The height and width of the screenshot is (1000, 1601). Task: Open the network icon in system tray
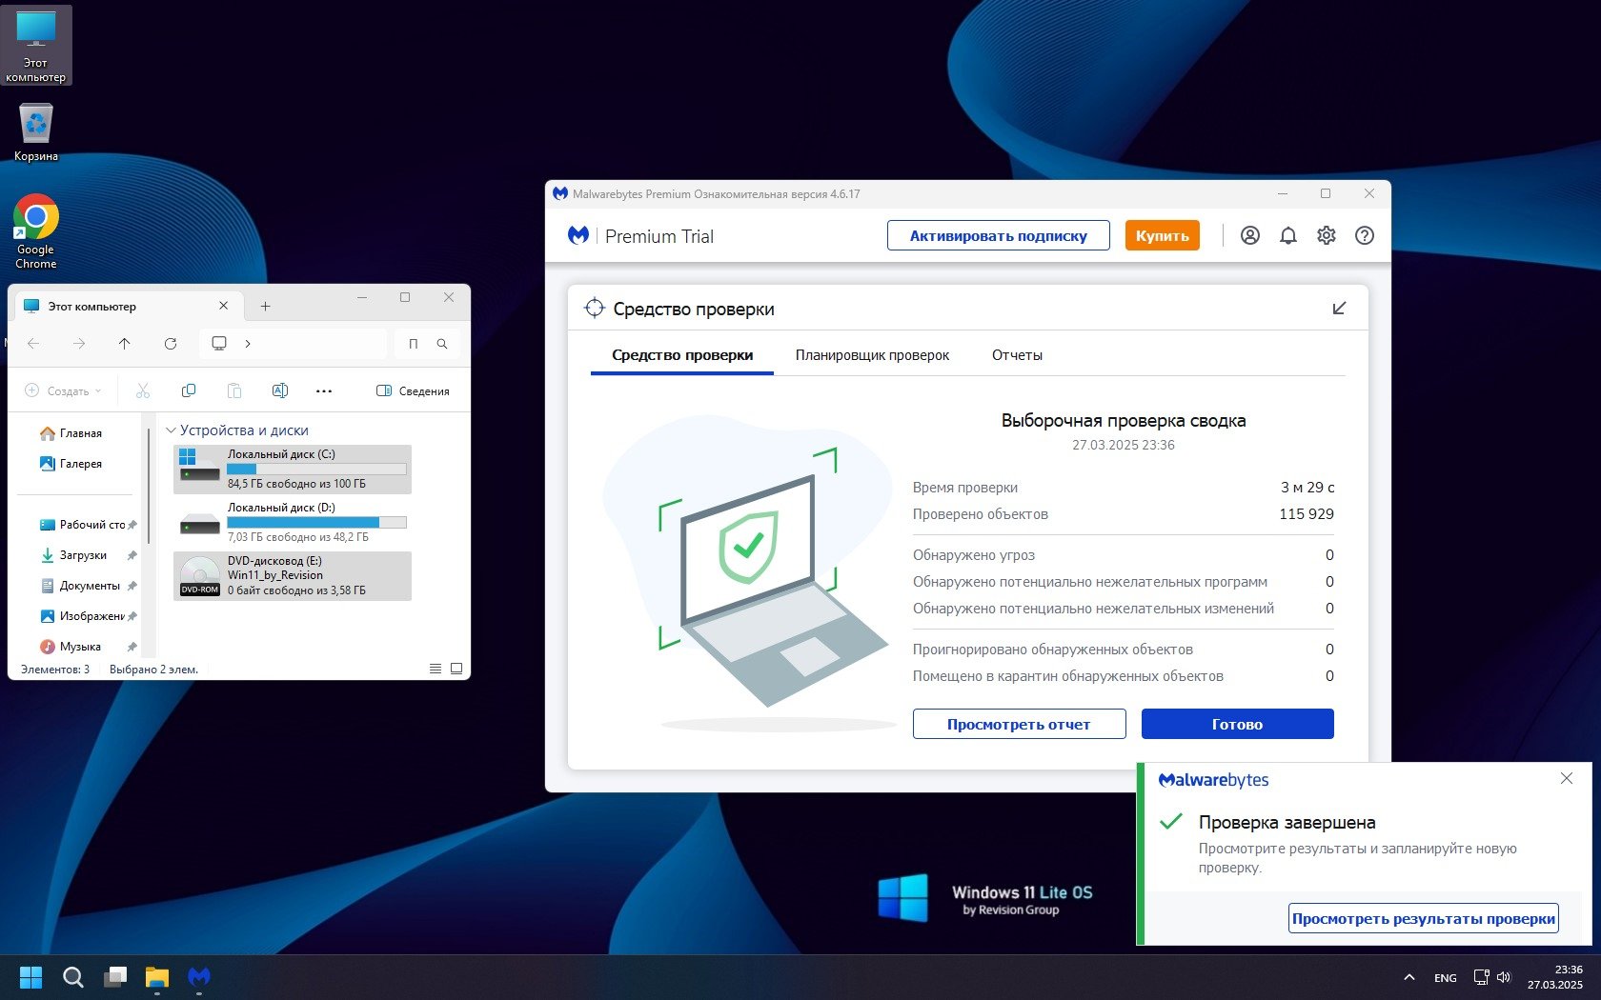point(1481,977)
